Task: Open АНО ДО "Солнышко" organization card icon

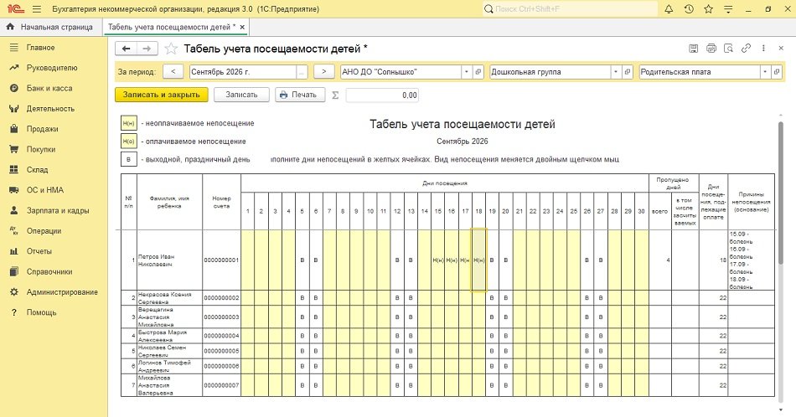Action: 478,72
